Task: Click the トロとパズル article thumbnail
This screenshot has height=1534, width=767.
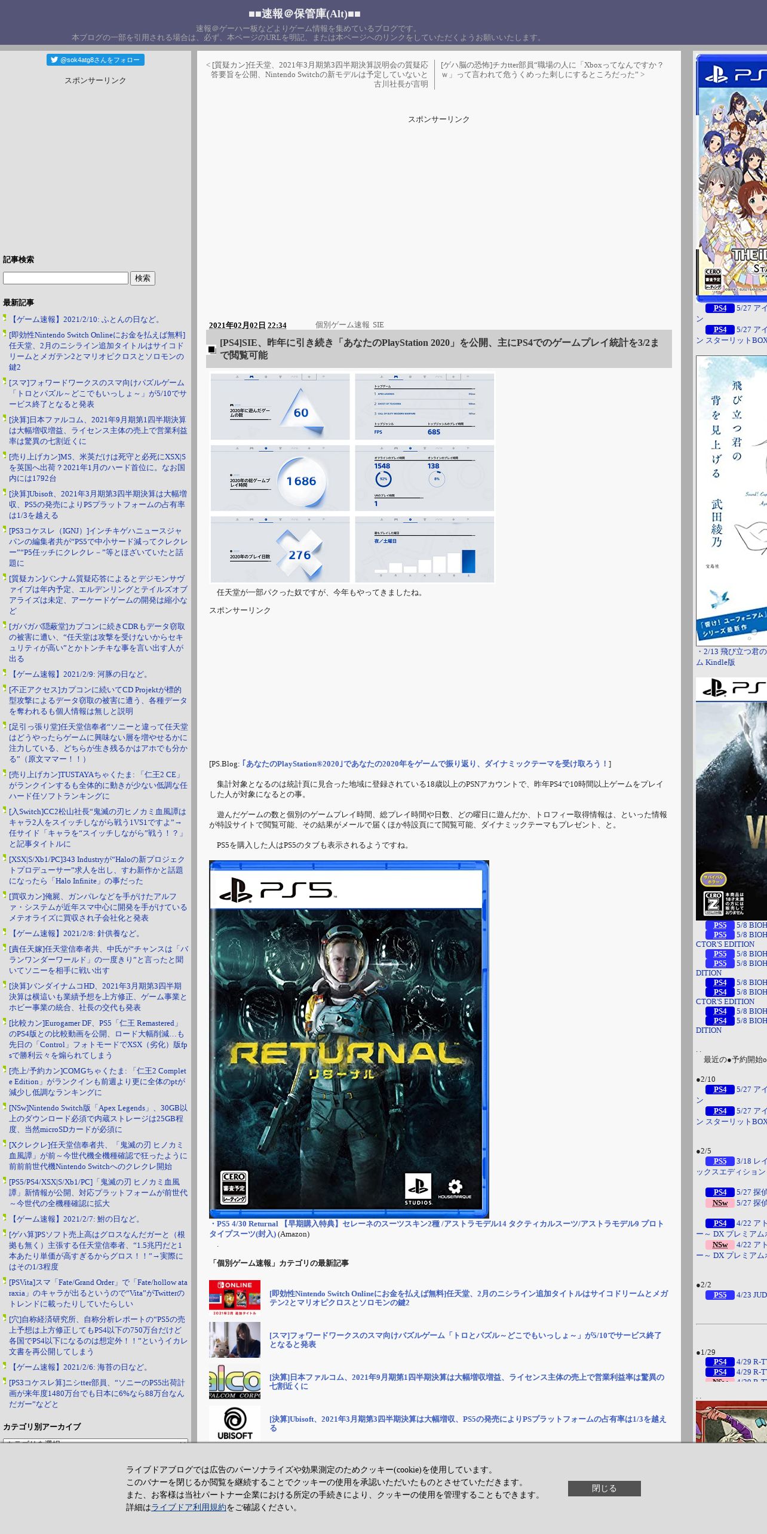Action: tap(235, 1340)
